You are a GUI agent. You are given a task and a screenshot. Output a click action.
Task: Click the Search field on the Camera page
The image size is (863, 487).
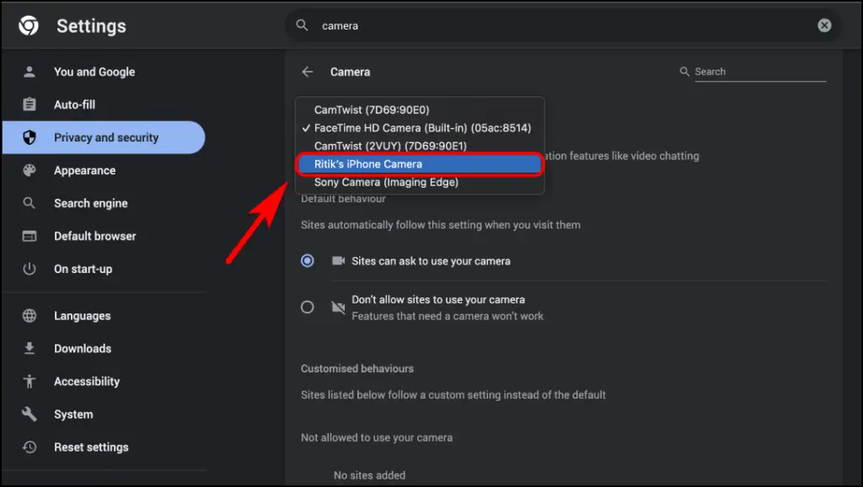[x=760, y=72]
